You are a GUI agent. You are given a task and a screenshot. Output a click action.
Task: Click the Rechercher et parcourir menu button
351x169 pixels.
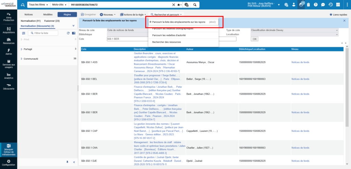(x=166, y=14)
